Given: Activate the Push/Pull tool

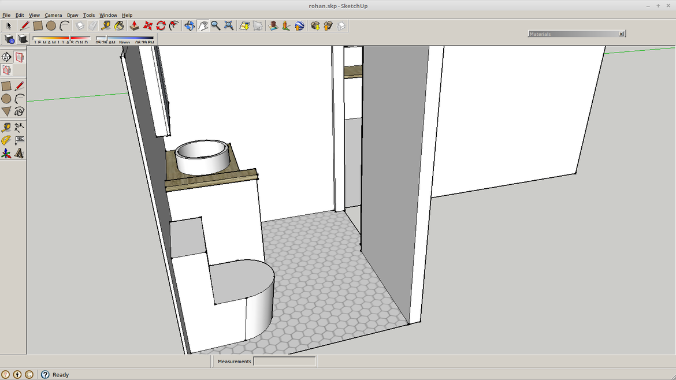Looking at the screenshot, I should (134, 26).
